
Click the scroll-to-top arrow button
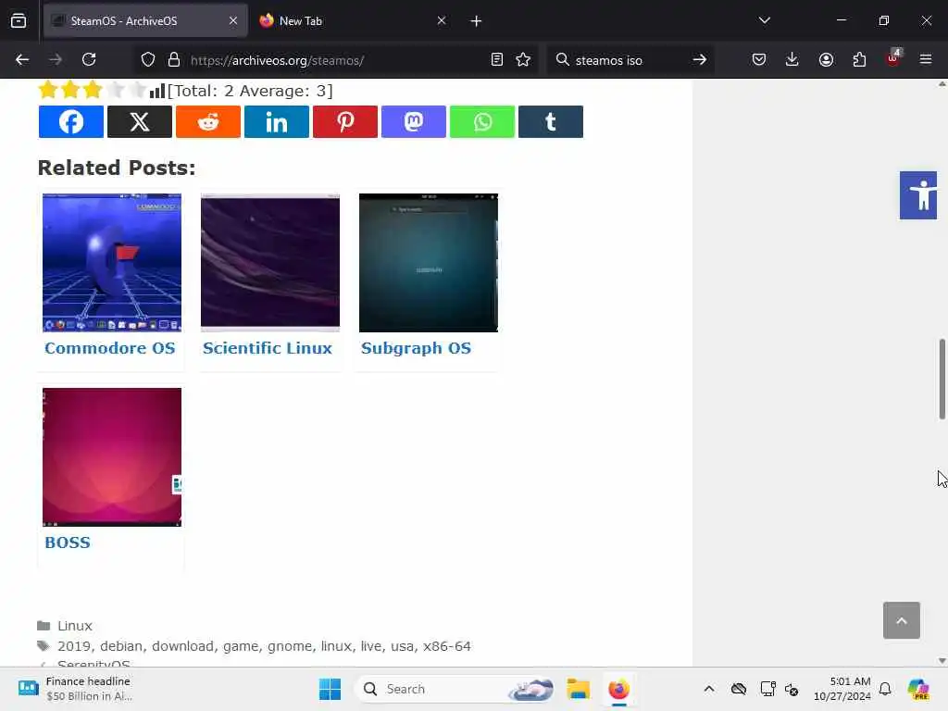click(x=902, y=620)
